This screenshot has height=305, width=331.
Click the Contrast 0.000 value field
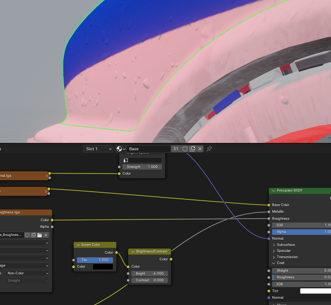tap(150, 280)
